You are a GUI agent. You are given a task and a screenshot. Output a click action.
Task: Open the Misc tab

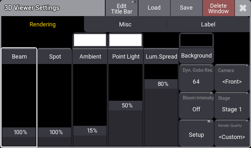coord(125,24)
